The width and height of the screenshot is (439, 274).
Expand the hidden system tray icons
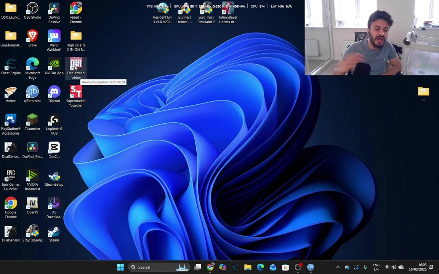pyautogui.click(x=338, y=267)
